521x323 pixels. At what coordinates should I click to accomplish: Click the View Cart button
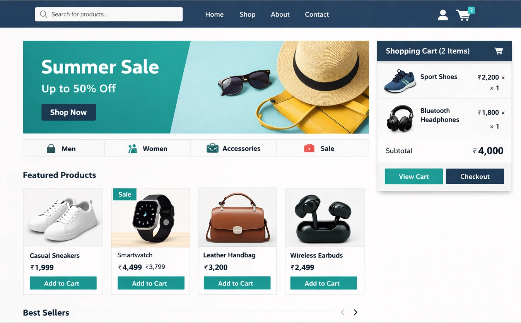click(413, 176)
